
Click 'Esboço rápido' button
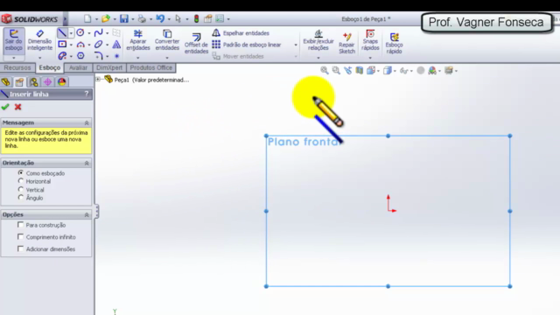(395, 43)
